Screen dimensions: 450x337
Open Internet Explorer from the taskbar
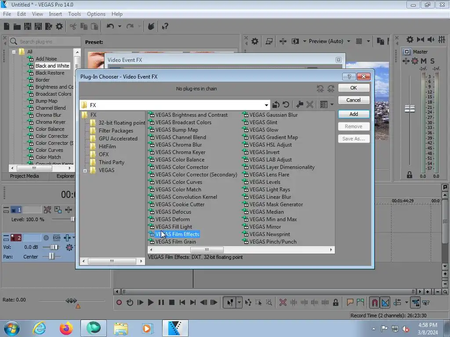coord(39,328)
